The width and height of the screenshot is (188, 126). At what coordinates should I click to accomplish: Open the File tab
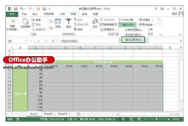tap(12, 14)
